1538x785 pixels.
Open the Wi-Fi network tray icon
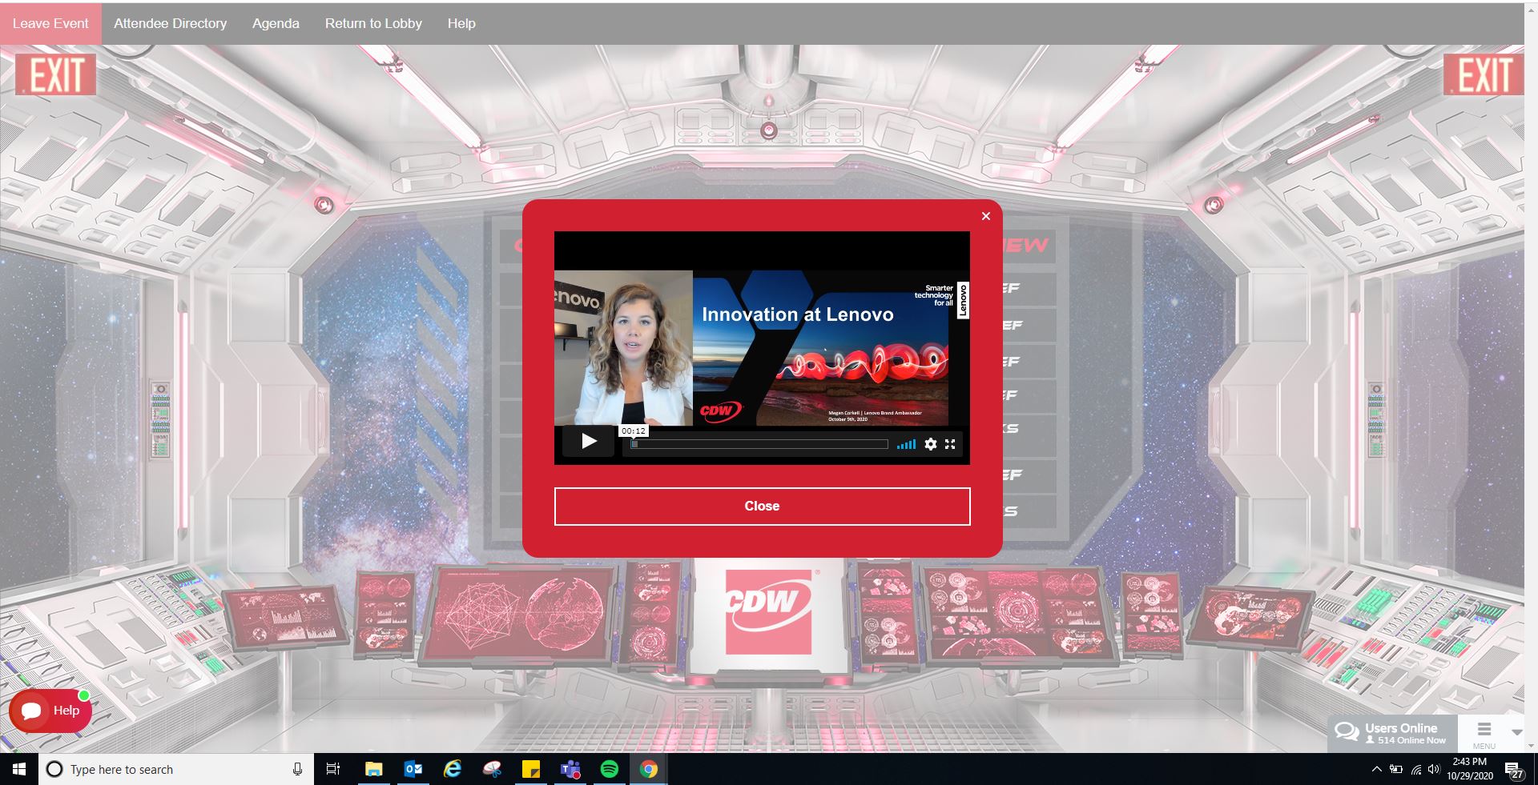pos(1415,770)
